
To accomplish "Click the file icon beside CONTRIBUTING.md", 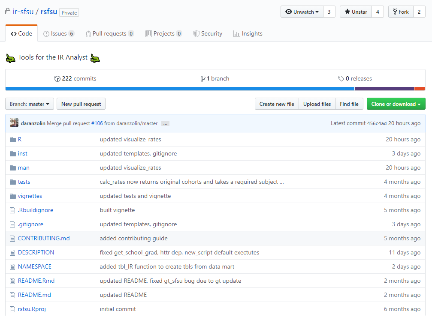I will [12, 239].
